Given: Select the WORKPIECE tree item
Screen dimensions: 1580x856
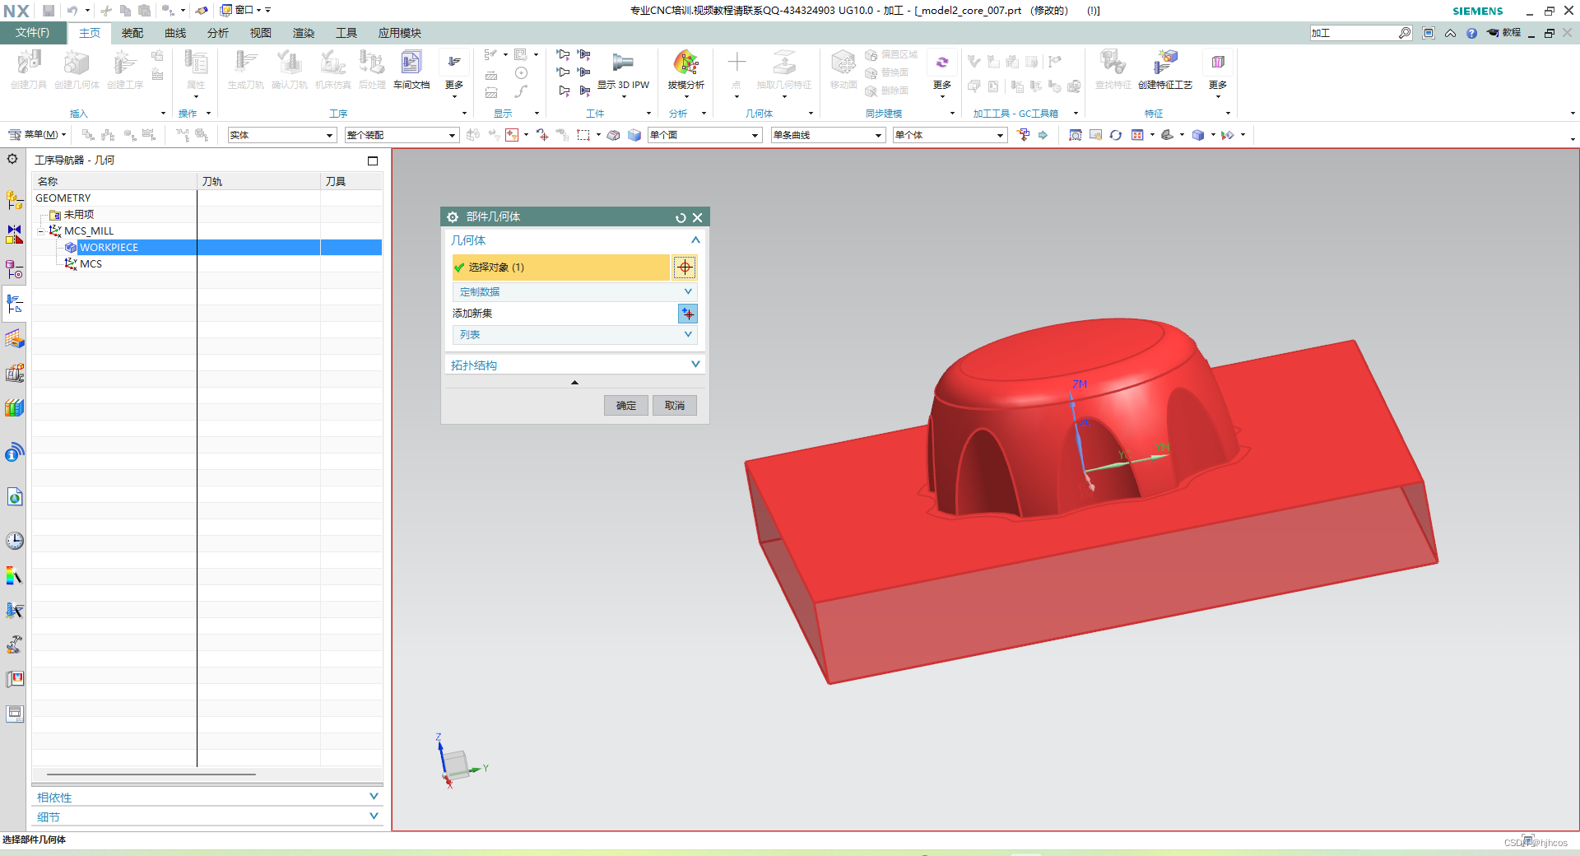Looking at the screenshot, I should click(109, 247).
